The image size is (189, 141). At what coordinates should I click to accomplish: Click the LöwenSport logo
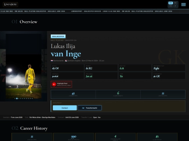pyautogui.click(x=10, y=5)
